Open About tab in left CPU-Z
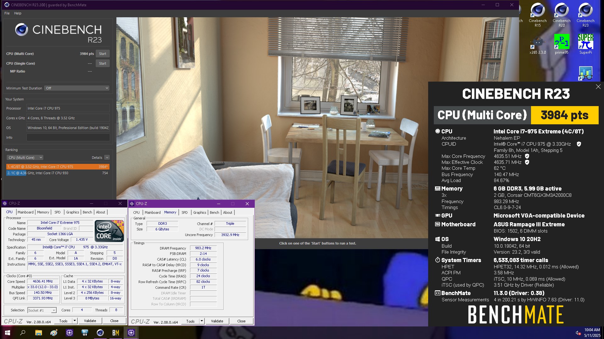 coord(101,212)
